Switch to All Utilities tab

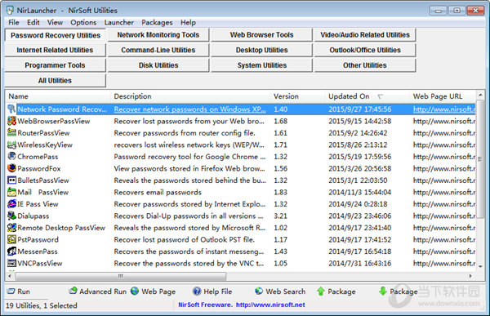click(x=55, y=81)
